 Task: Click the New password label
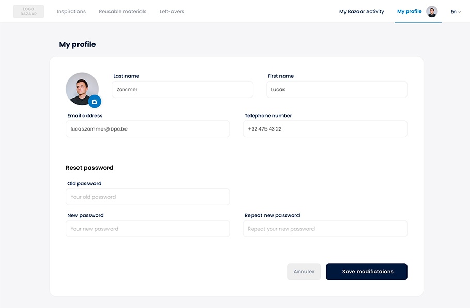click(x=85, y=215)
